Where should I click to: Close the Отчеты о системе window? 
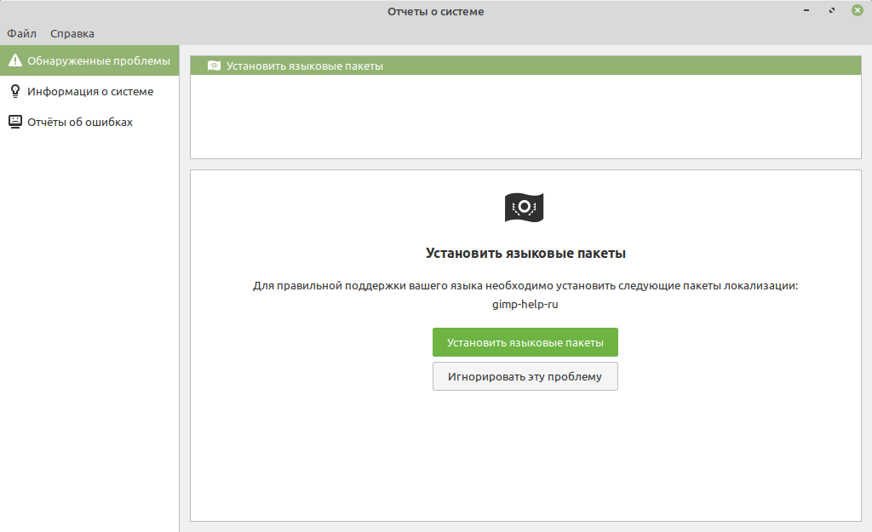click(858, 10)
